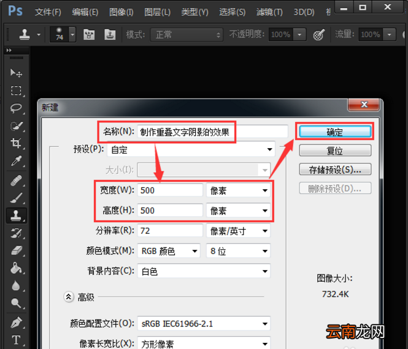The width and height of the screenshot is (408, 349).
Task: Select the Quick Selection tool
Action: click(x=16, y=126)
